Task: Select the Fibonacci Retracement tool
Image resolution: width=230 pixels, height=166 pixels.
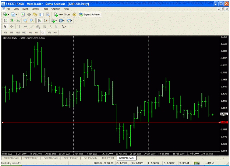Action: [x=44, y=26]
